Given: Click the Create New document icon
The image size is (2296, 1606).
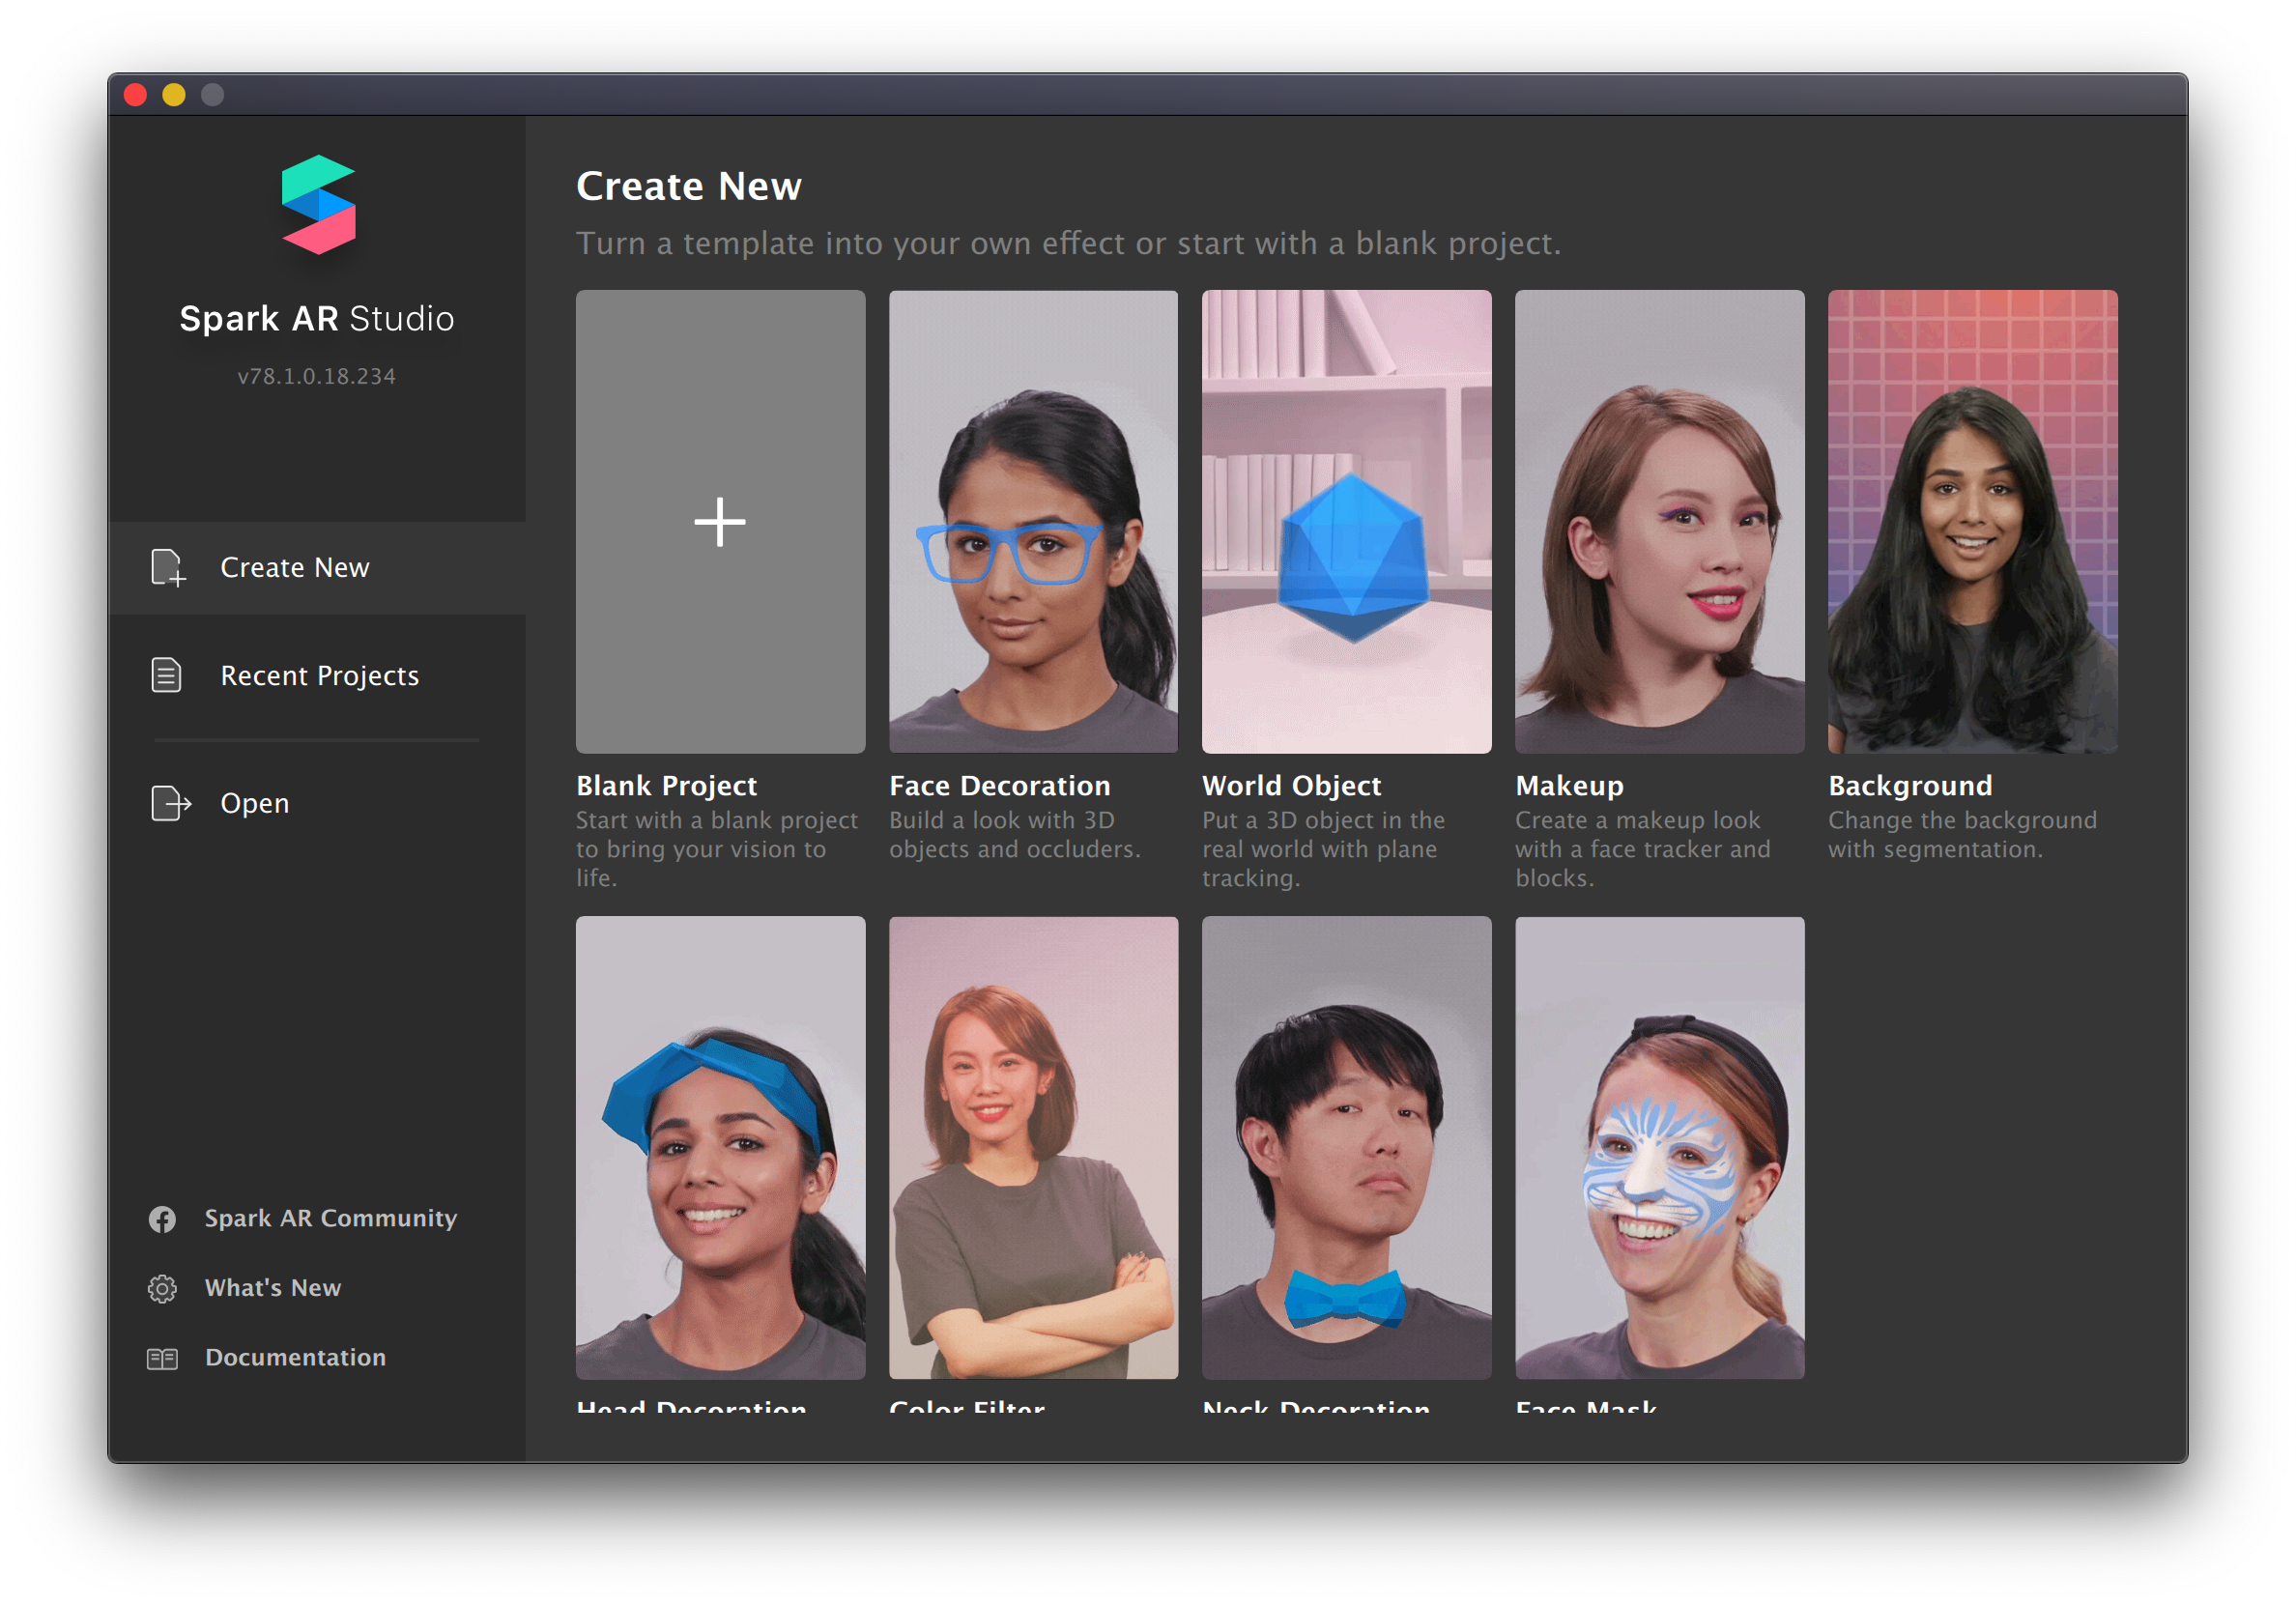Looking at the screenshot, I should [167, 567].
